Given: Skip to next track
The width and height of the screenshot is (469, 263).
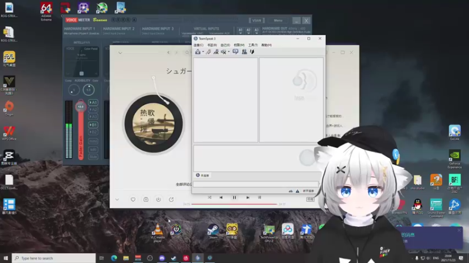Looking at the screenshot, I should coord(247,198).
